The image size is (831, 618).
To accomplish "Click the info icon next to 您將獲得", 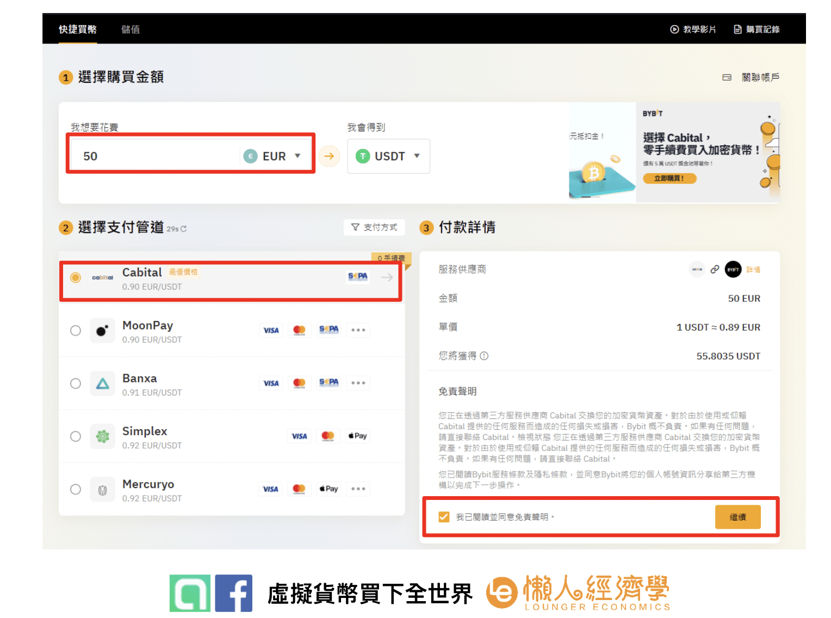I will [484, 356].
